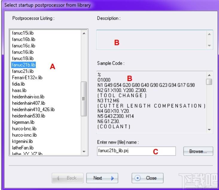Pick Ferrari-E132v.lib from listing

click(27, 77)
